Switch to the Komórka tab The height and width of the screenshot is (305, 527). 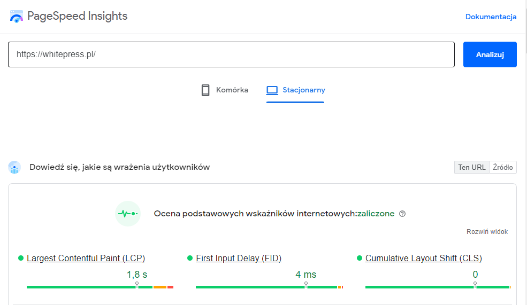pos(225,90)
